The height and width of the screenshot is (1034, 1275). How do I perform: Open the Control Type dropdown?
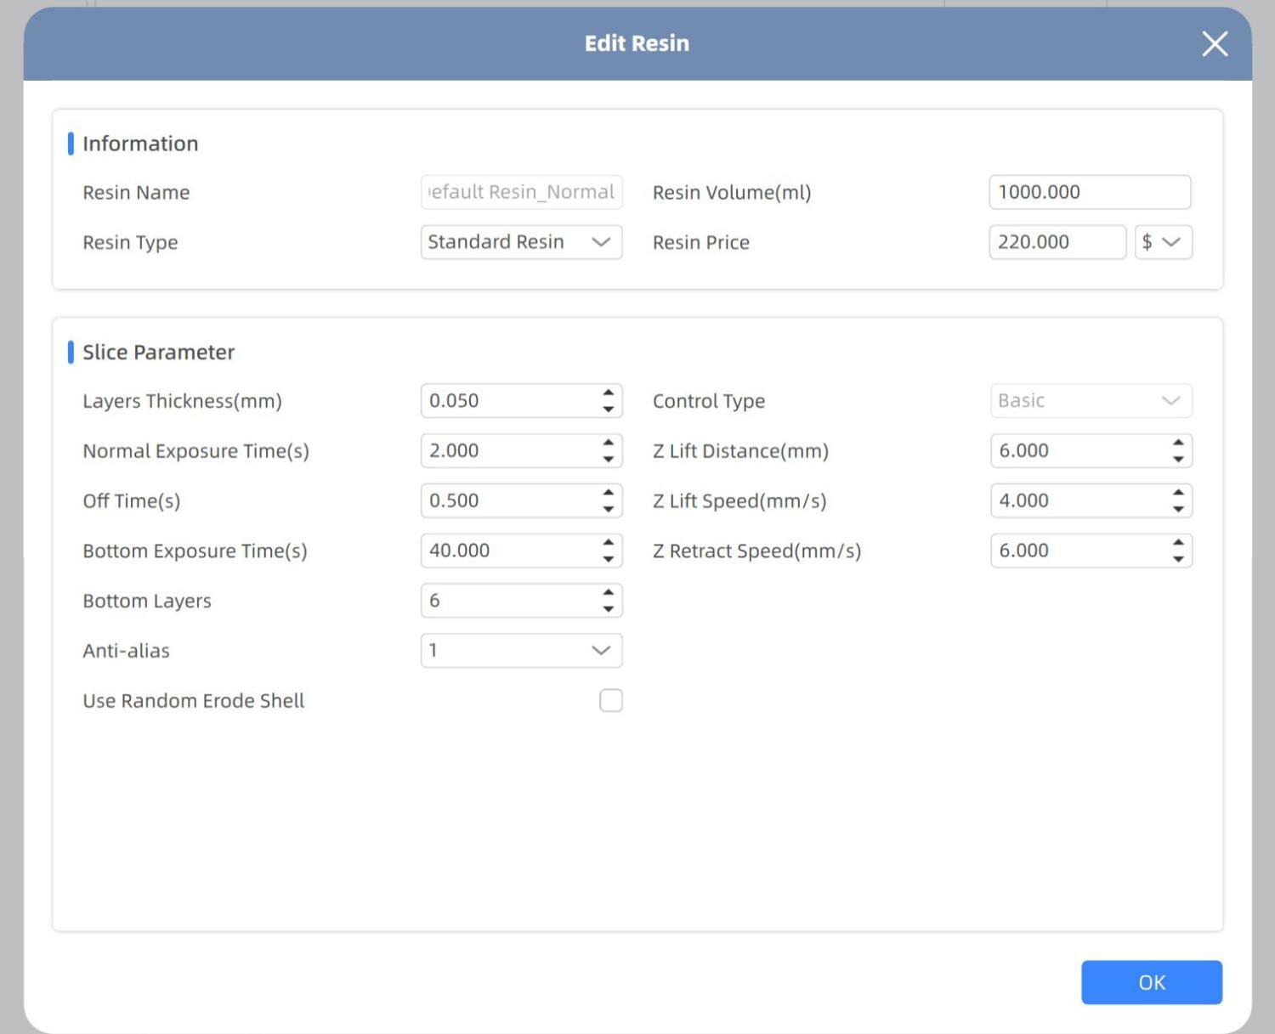(1091, 401)
